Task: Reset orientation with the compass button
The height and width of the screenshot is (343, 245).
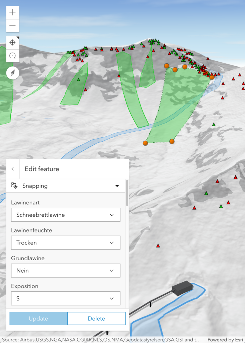Action: [x=12, y=73]
